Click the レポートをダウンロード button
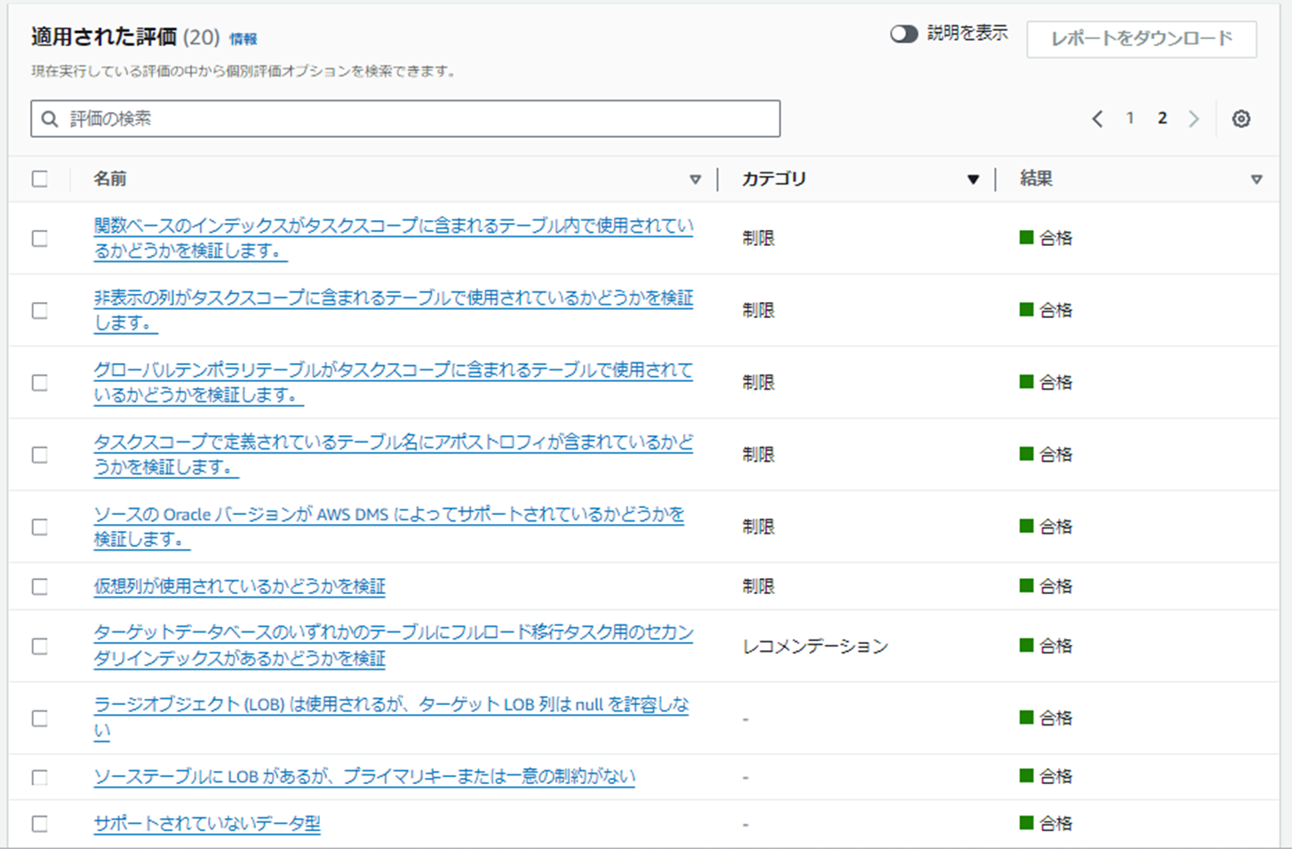 (x=1142, y=39)
